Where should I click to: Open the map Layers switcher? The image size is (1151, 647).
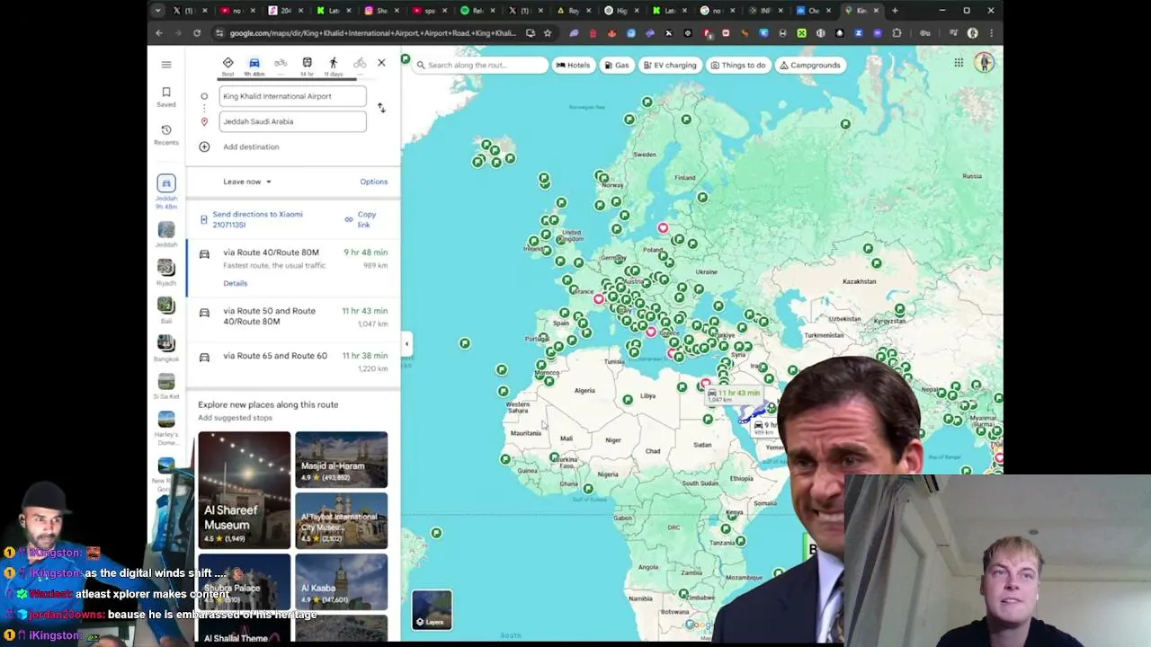coord(432,610)
